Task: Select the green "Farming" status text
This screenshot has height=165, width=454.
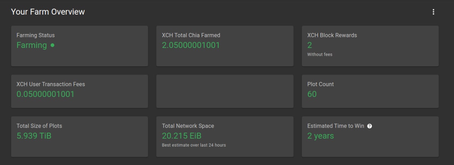Action: tap(32, 45)
